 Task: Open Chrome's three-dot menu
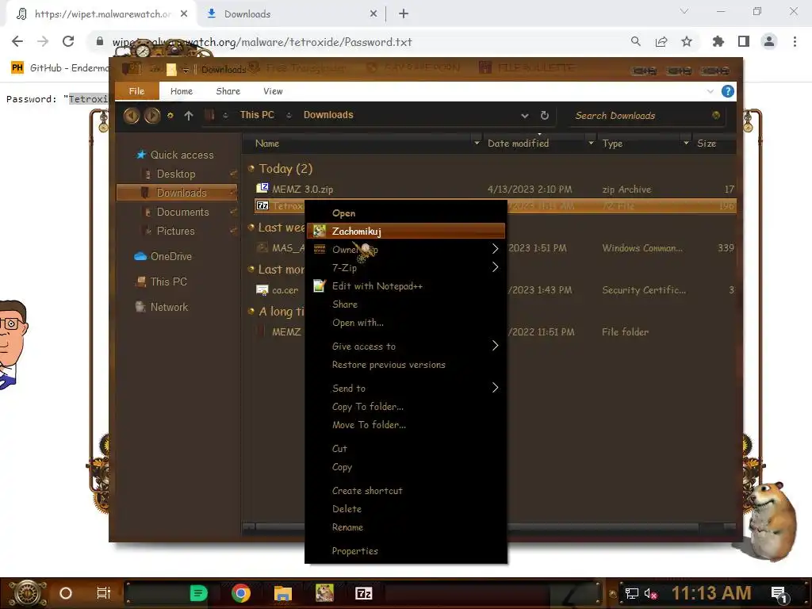coord(795,42)
